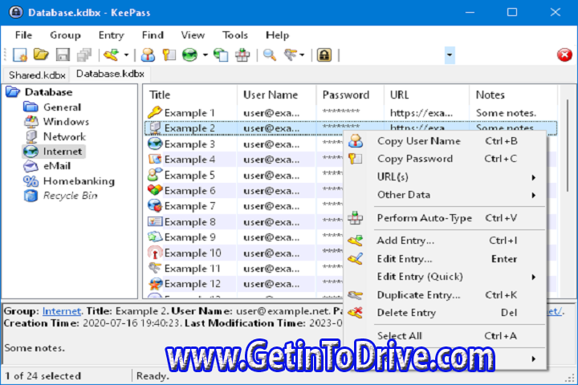Select the Example 12 entry
This screenshot has width=578, height=385.
(x=192, y=284)
